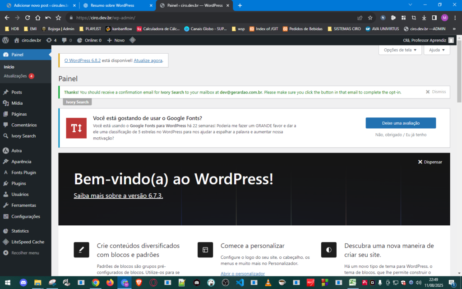Open Atualizações submenu item
The height and width of the screenshot is (289, 462).
15,76
